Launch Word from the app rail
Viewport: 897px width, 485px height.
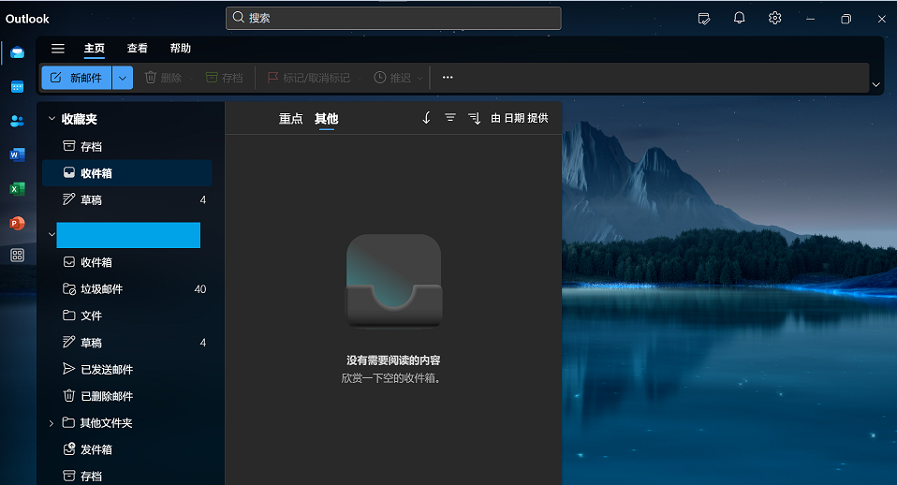17,154
